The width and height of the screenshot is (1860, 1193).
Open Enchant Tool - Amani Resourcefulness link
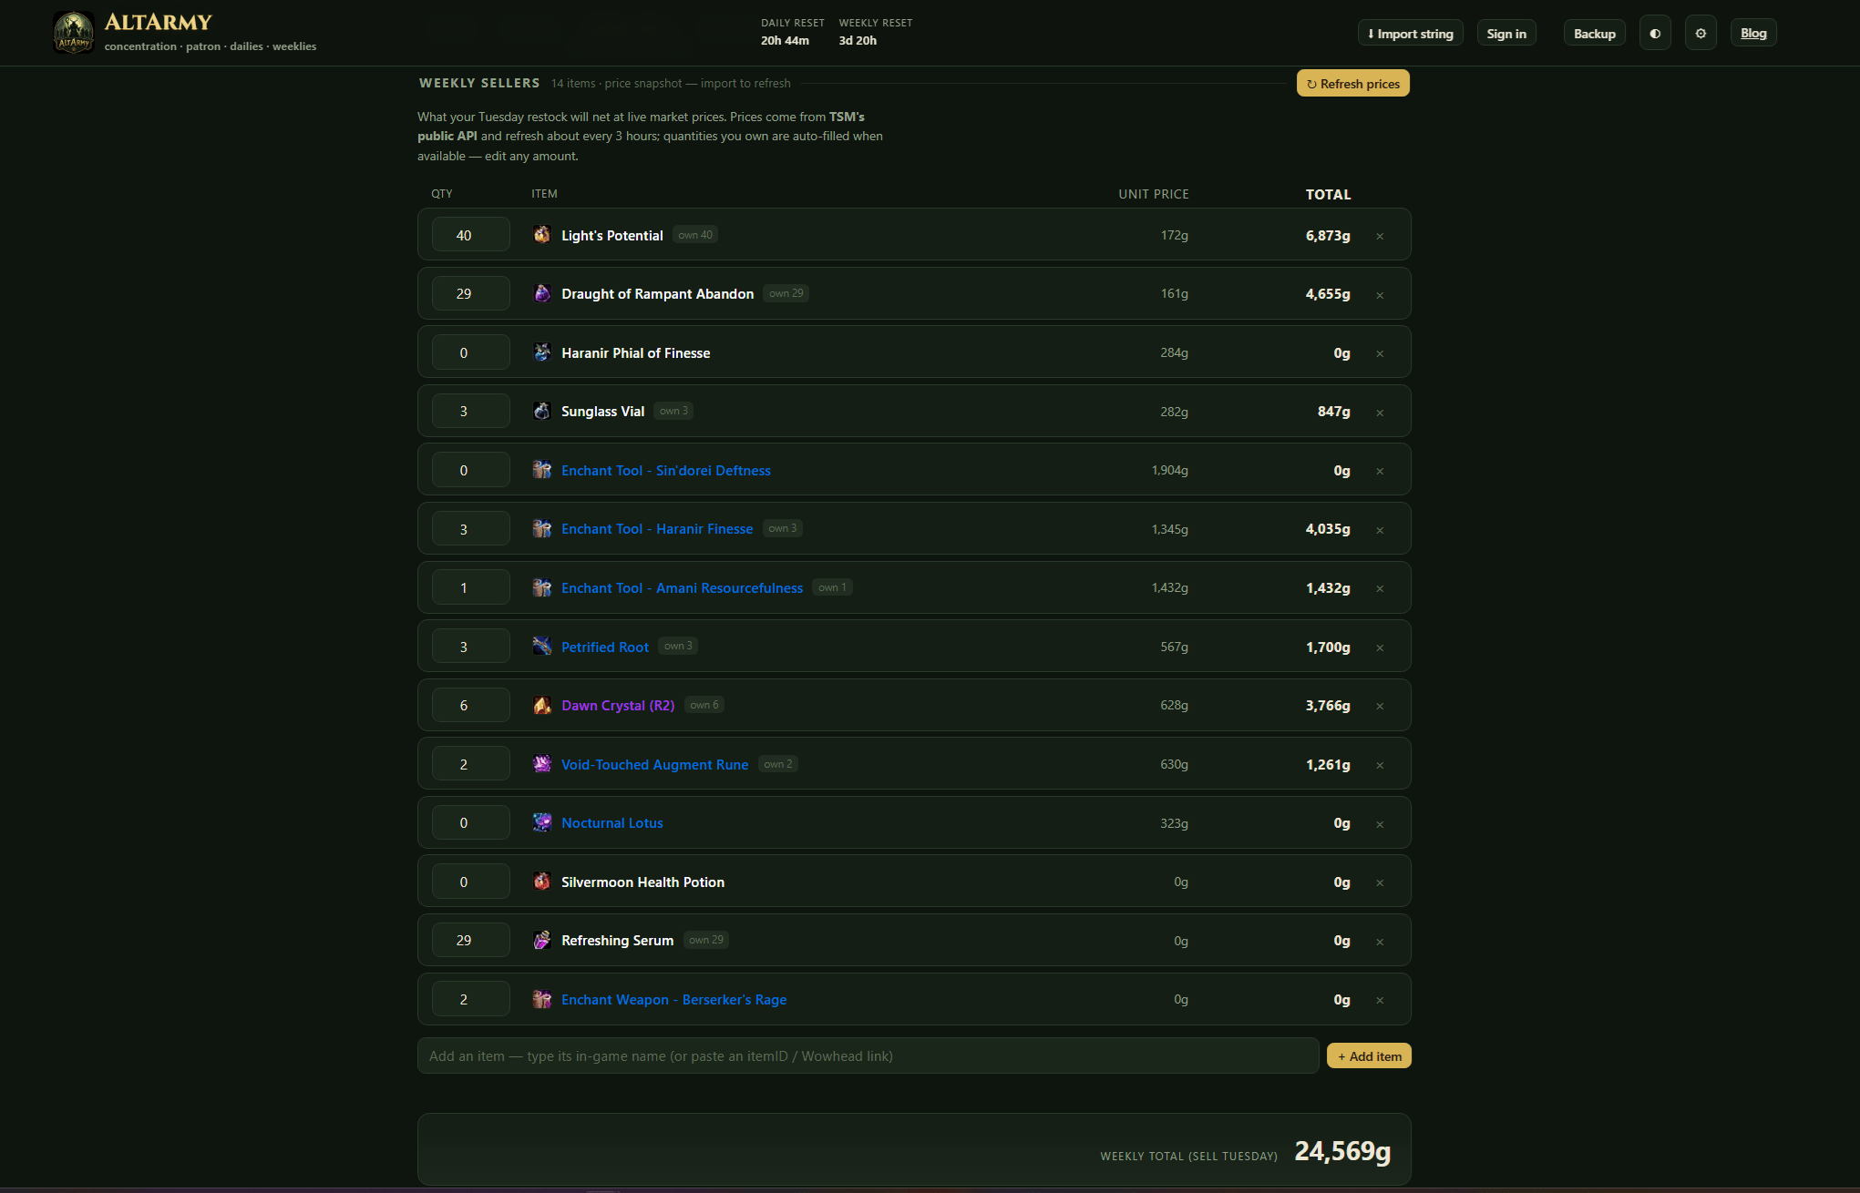tap(682, 588)
